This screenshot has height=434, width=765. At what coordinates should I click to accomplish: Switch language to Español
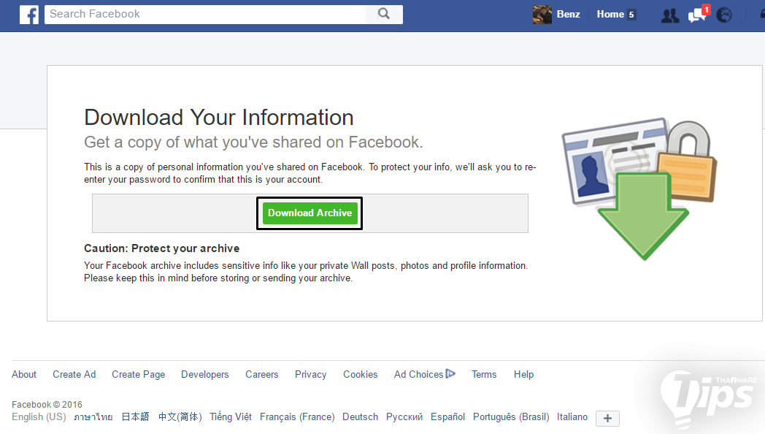pos(448,417)
